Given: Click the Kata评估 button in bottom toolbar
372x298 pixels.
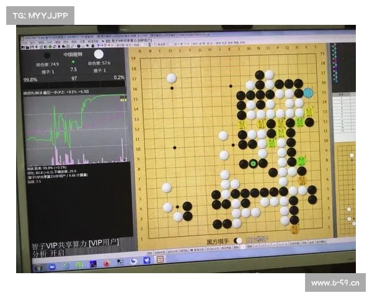Looking at the screenshot, I should pyautogui.click(x=160, y=253).
